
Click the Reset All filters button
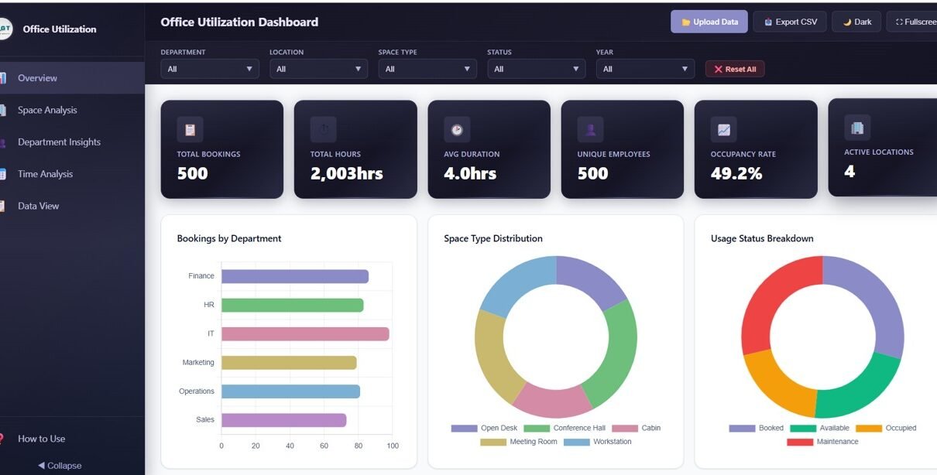pos(734,69)
